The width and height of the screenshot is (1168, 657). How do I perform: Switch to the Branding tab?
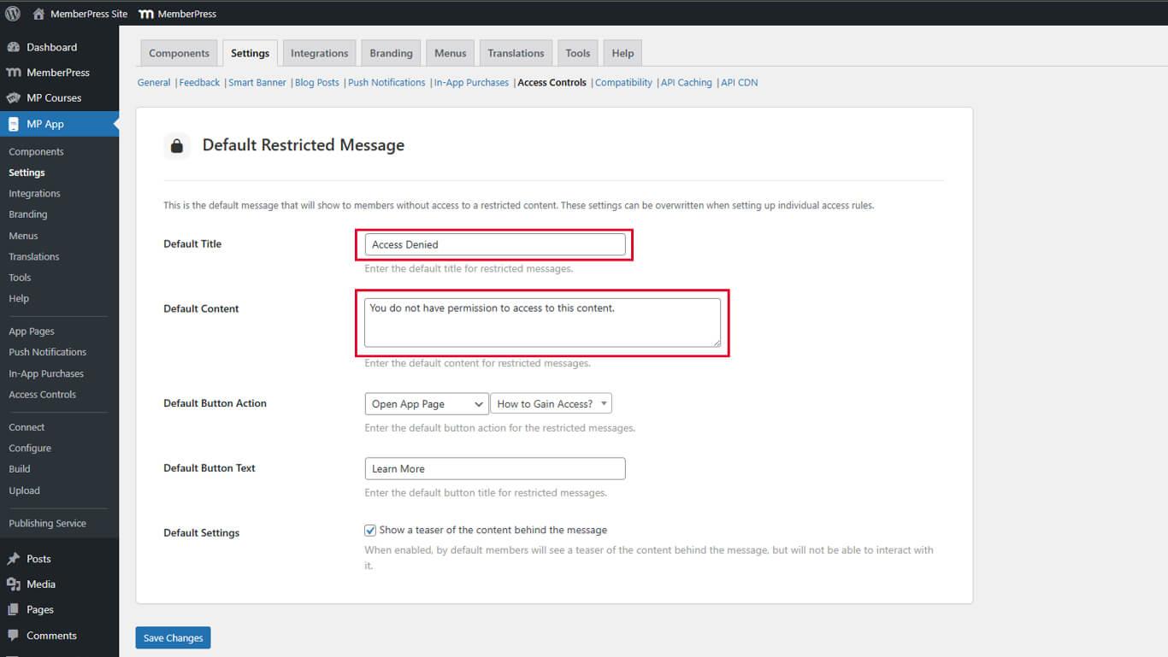pyautogui.click(x=391, y=53)
